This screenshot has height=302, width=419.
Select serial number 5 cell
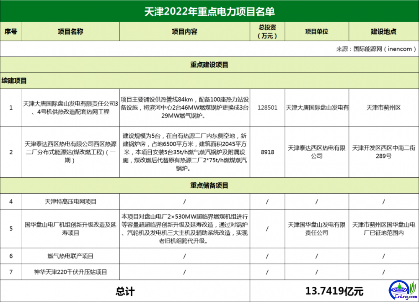[x=11, y=229]
